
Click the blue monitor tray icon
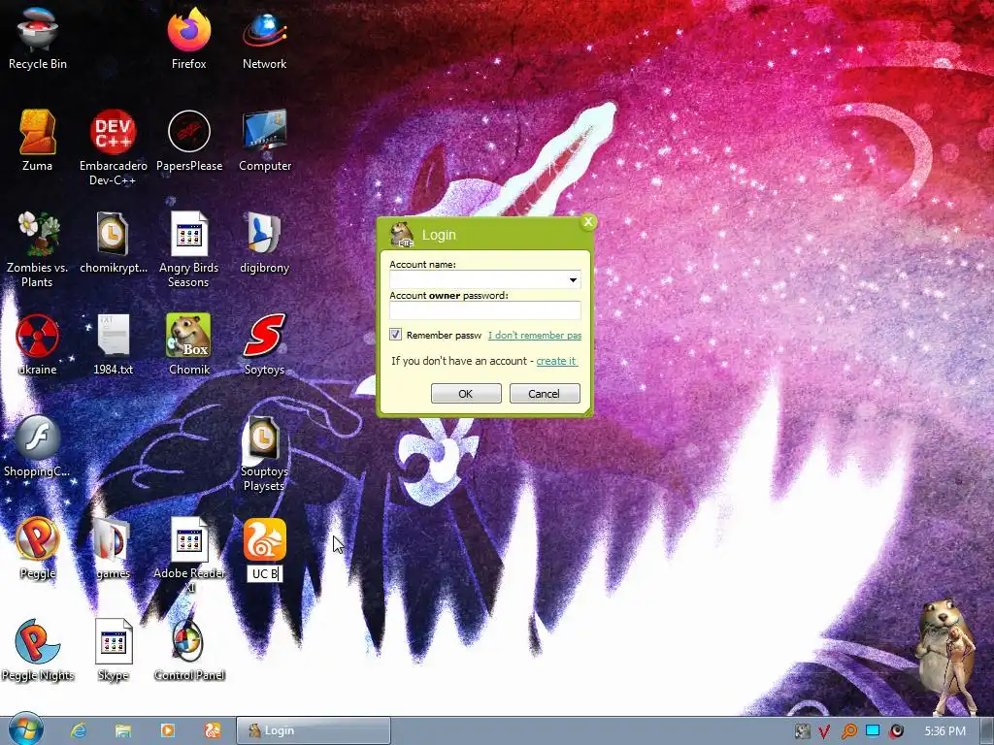(873, 731)
